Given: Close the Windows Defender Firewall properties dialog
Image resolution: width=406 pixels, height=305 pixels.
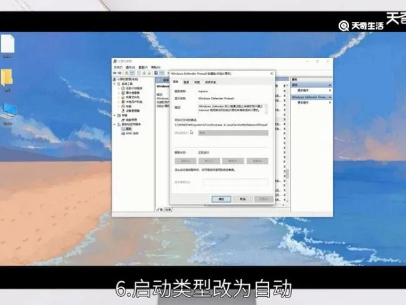Looking at the screenshot, I should pos(272,74).
